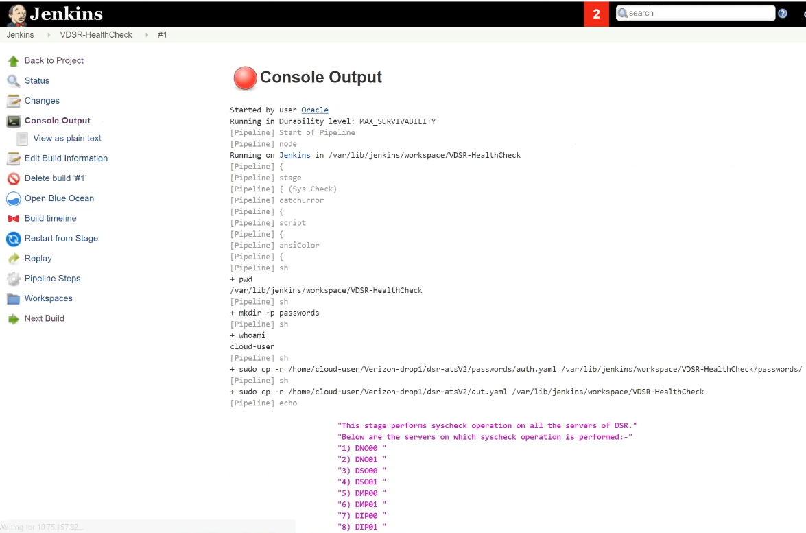Click the Pipeline Steps gear icon
Screen dimensions: 806x533
pyautogui.click(x=13, y=279)
